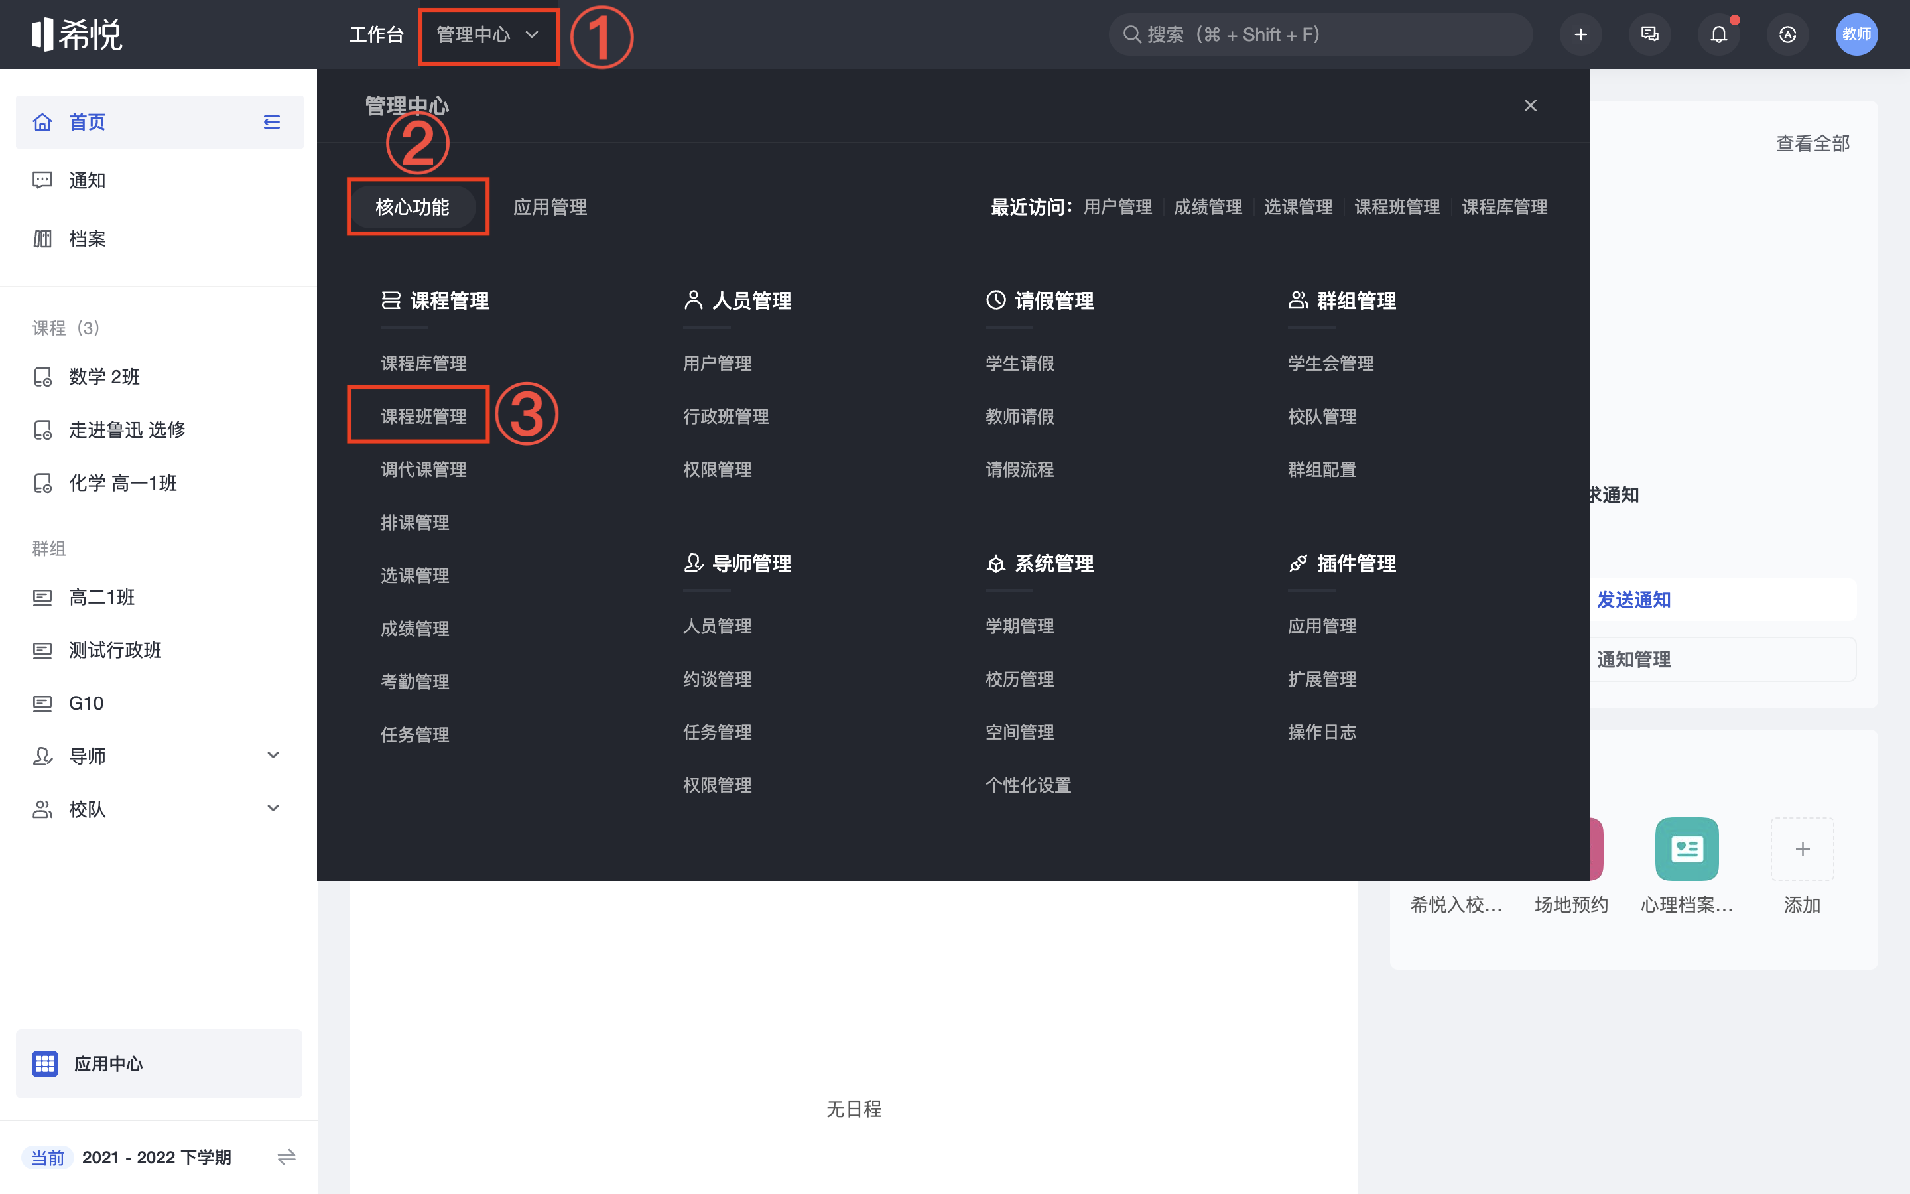This screenshot has height=1194, width=1910.
Task: Open 考勤管理
Action: tap(415, 681)
